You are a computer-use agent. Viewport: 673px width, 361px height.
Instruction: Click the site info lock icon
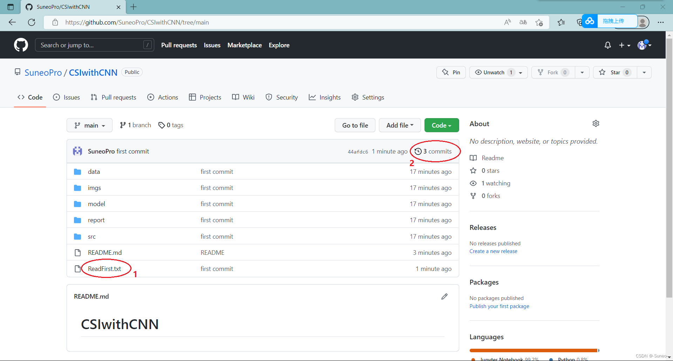pos(55,22)
